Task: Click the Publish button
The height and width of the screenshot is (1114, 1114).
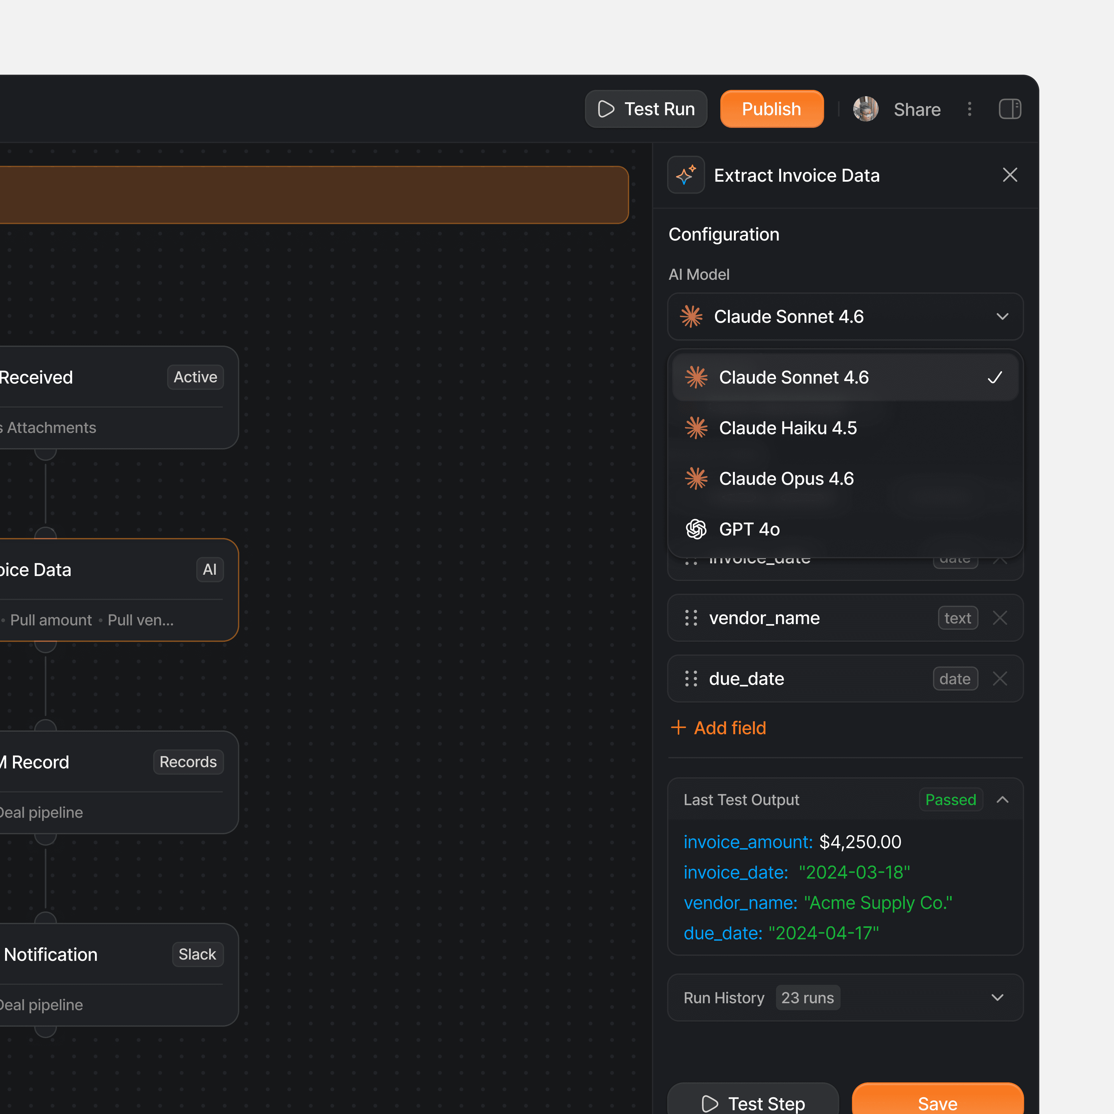Action: [x=772, y=109]
